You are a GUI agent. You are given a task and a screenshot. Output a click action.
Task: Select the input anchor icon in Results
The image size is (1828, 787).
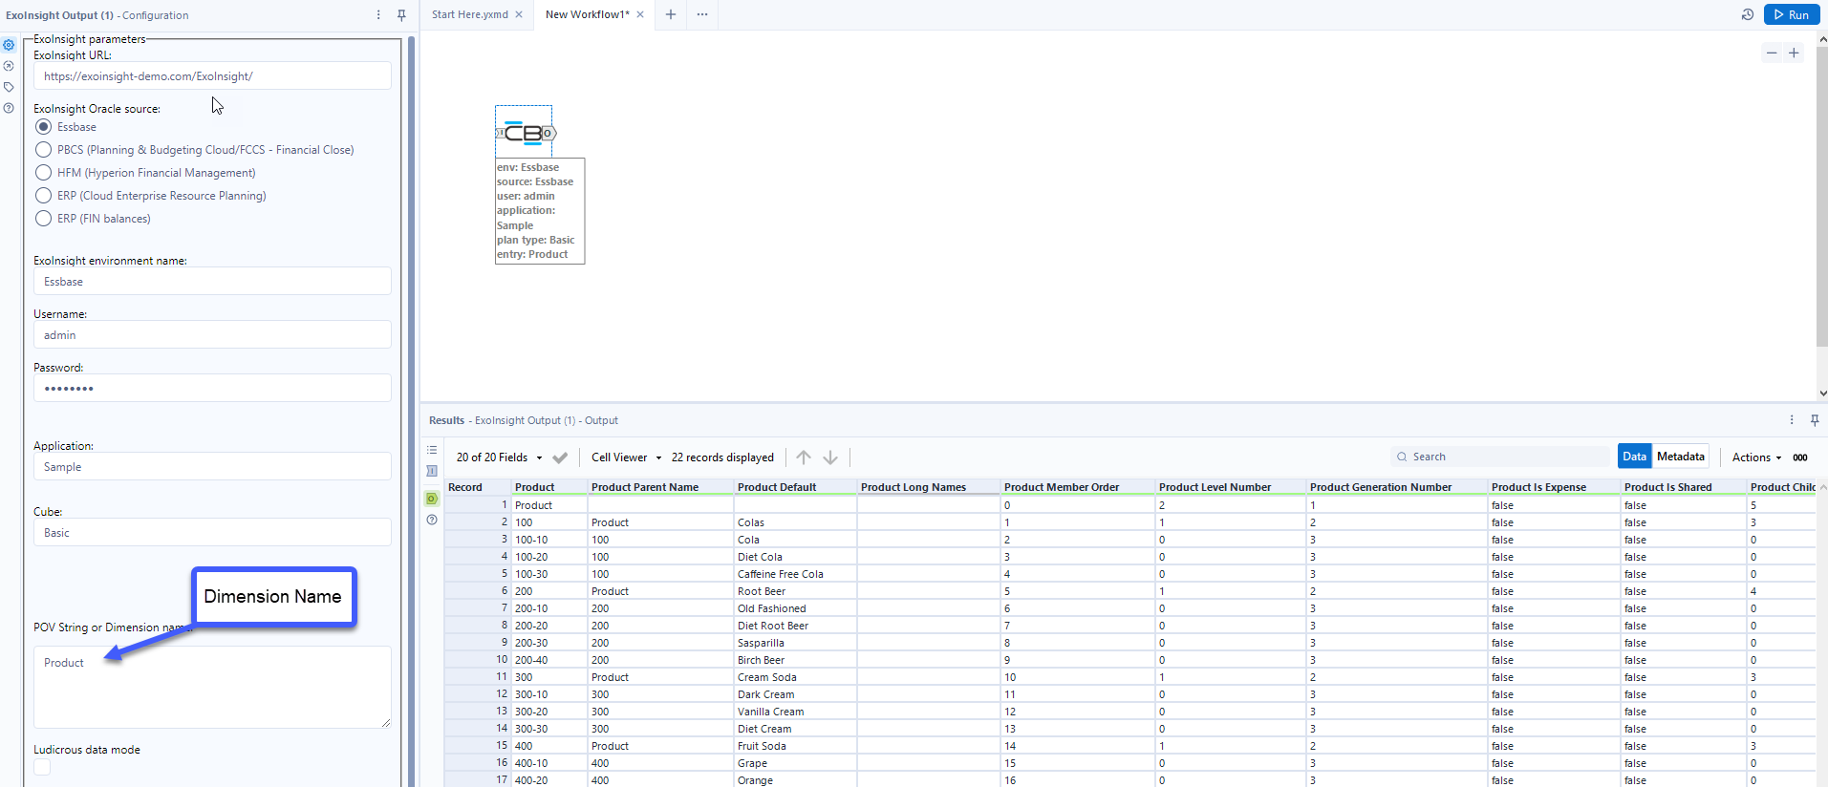pyautogui.click(x=432, y=471)
